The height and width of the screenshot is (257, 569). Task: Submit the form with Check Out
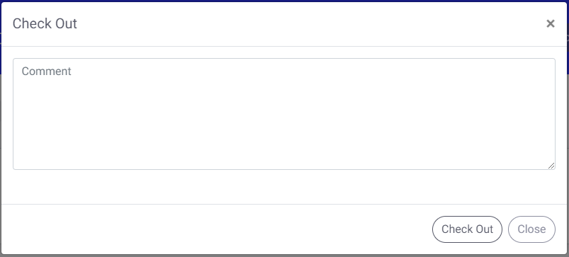(467, 229)
